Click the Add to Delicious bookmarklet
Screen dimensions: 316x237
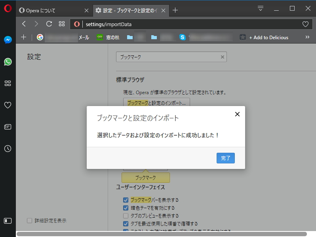(x=264, y=38)
